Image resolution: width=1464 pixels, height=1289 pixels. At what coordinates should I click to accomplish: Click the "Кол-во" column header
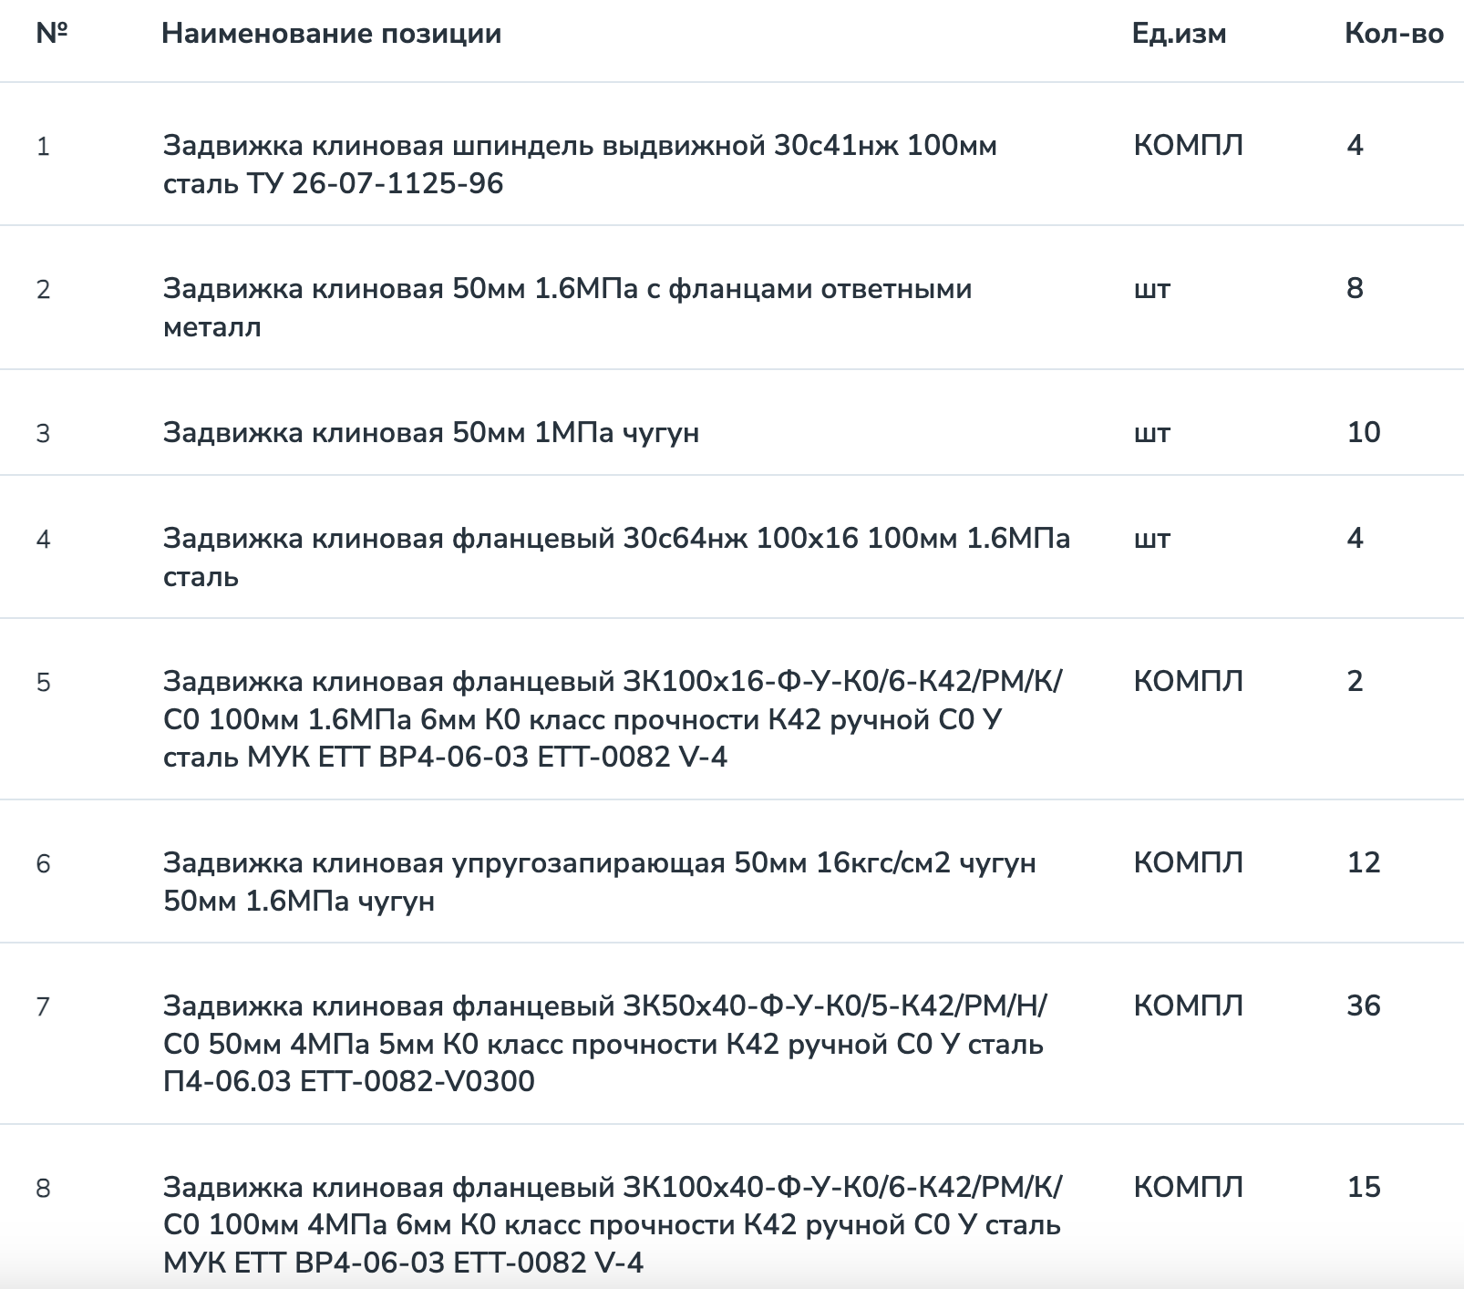pyautogui.click(x=1393, y=34)
